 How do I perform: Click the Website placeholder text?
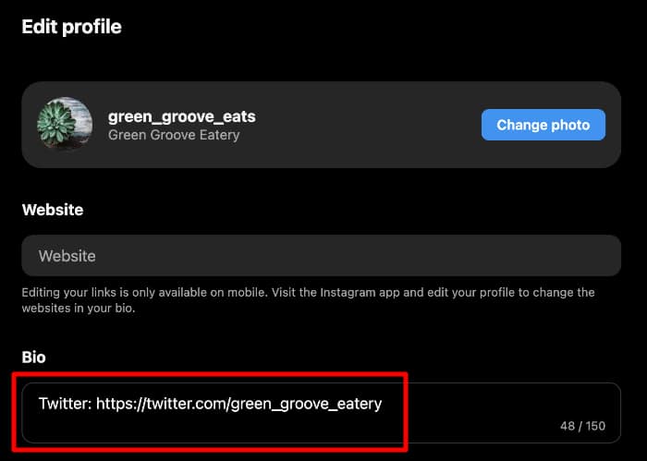point(67,256)
